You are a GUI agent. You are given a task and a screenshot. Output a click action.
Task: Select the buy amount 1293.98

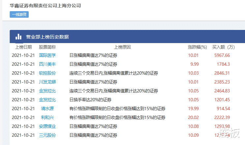pos(222,126)
